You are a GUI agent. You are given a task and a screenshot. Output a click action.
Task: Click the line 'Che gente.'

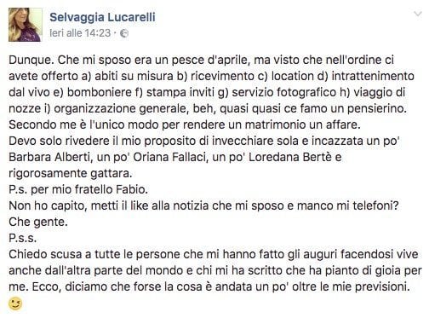[x=38, y=222]
